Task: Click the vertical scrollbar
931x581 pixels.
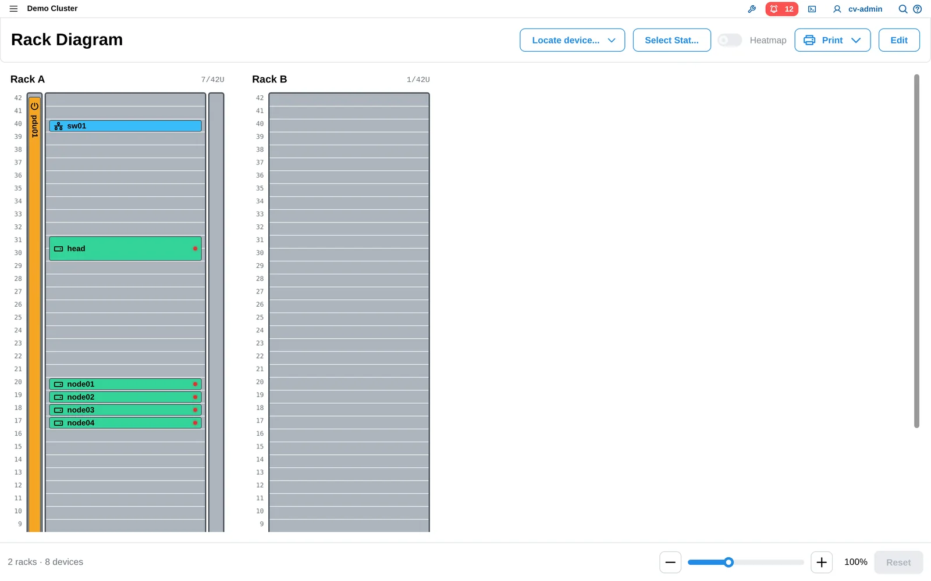Action: [916, 251]
